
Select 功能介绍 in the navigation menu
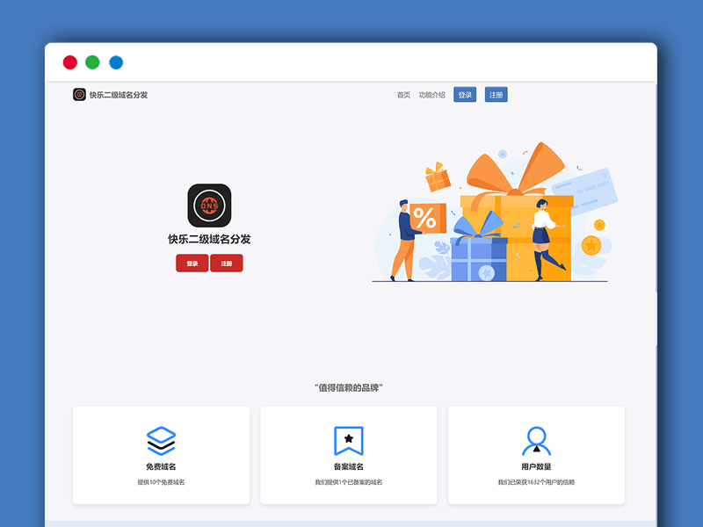(x=430, y=93)
